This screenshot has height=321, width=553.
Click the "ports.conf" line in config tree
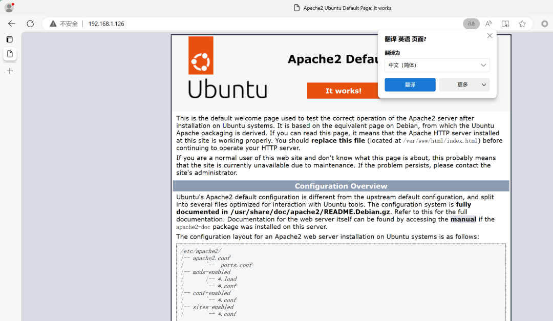pyautogui.click(x=236, y=265)
